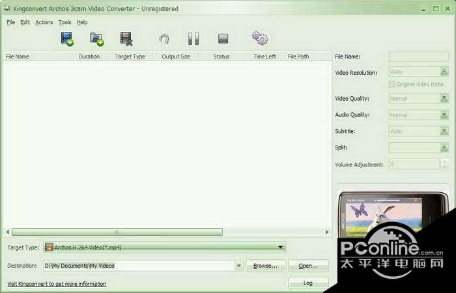Expand the Audio Quality dropdown
Image resolution: width=456 pixels, height=293 pixels.
[x=444, y=115]
